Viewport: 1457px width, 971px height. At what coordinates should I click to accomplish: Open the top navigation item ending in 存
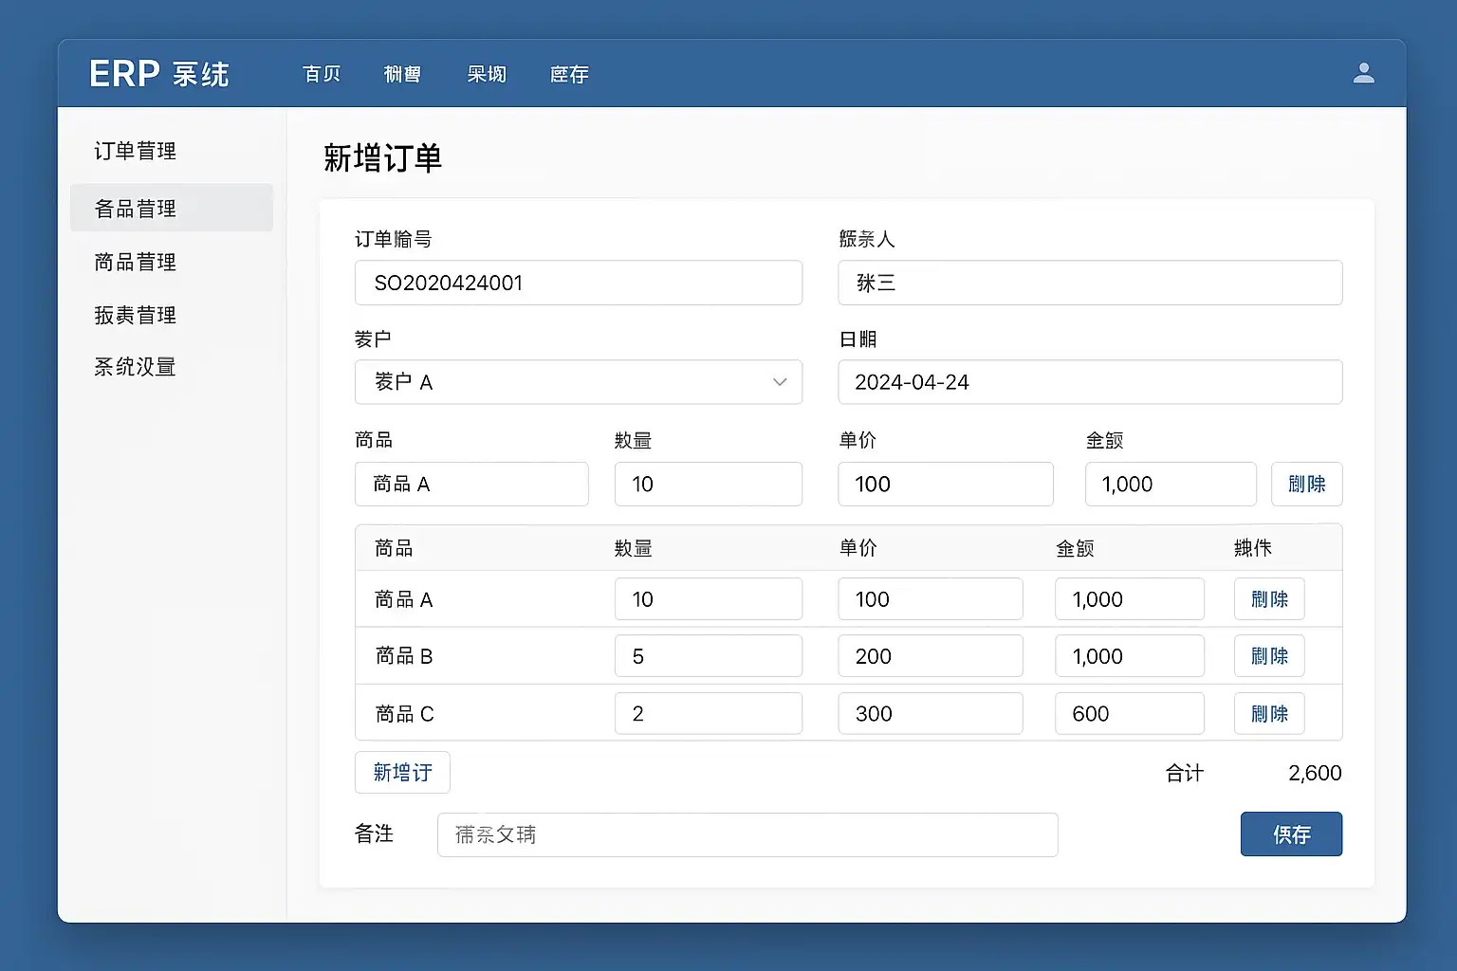tap(569, 74)
